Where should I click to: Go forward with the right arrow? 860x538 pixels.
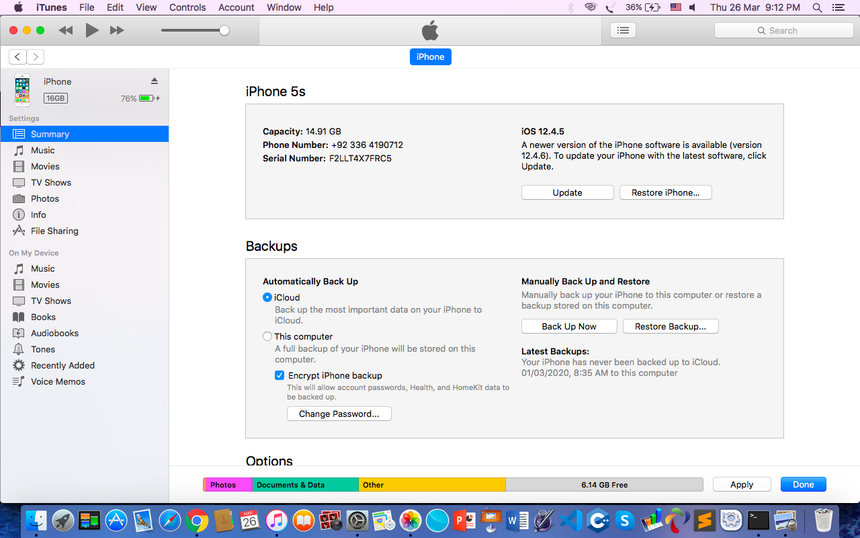tap(36, 57)
